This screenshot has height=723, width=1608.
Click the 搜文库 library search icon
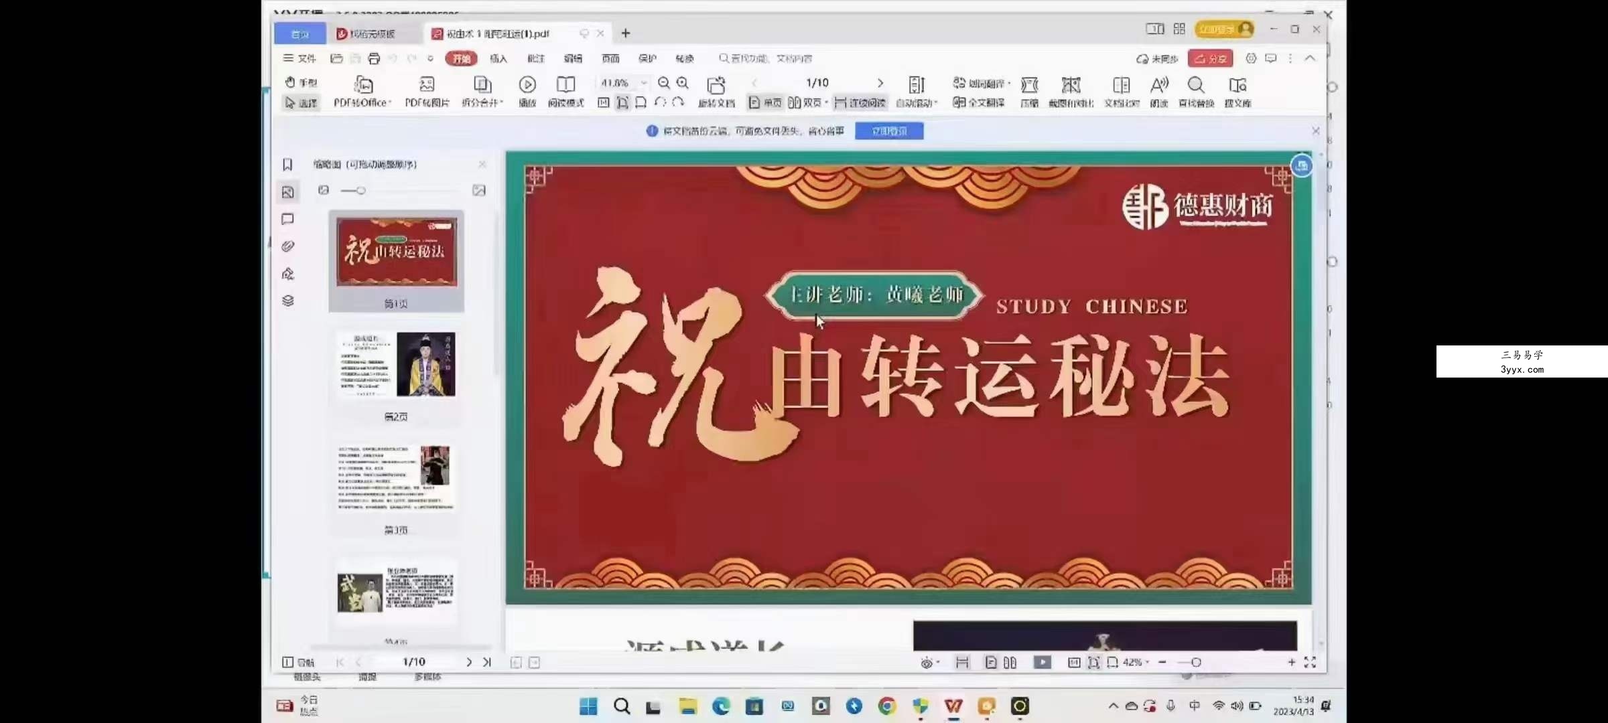click(x=1237, y=91)
